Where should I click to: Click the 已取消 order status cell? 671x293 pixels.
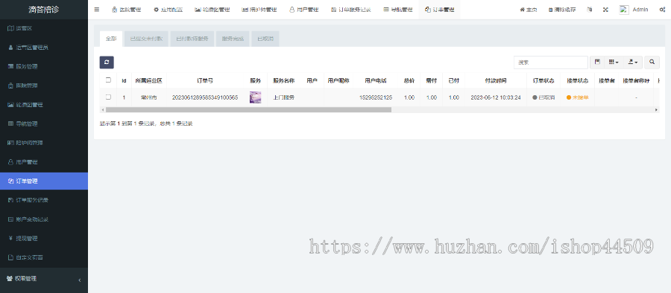[544, 97]
